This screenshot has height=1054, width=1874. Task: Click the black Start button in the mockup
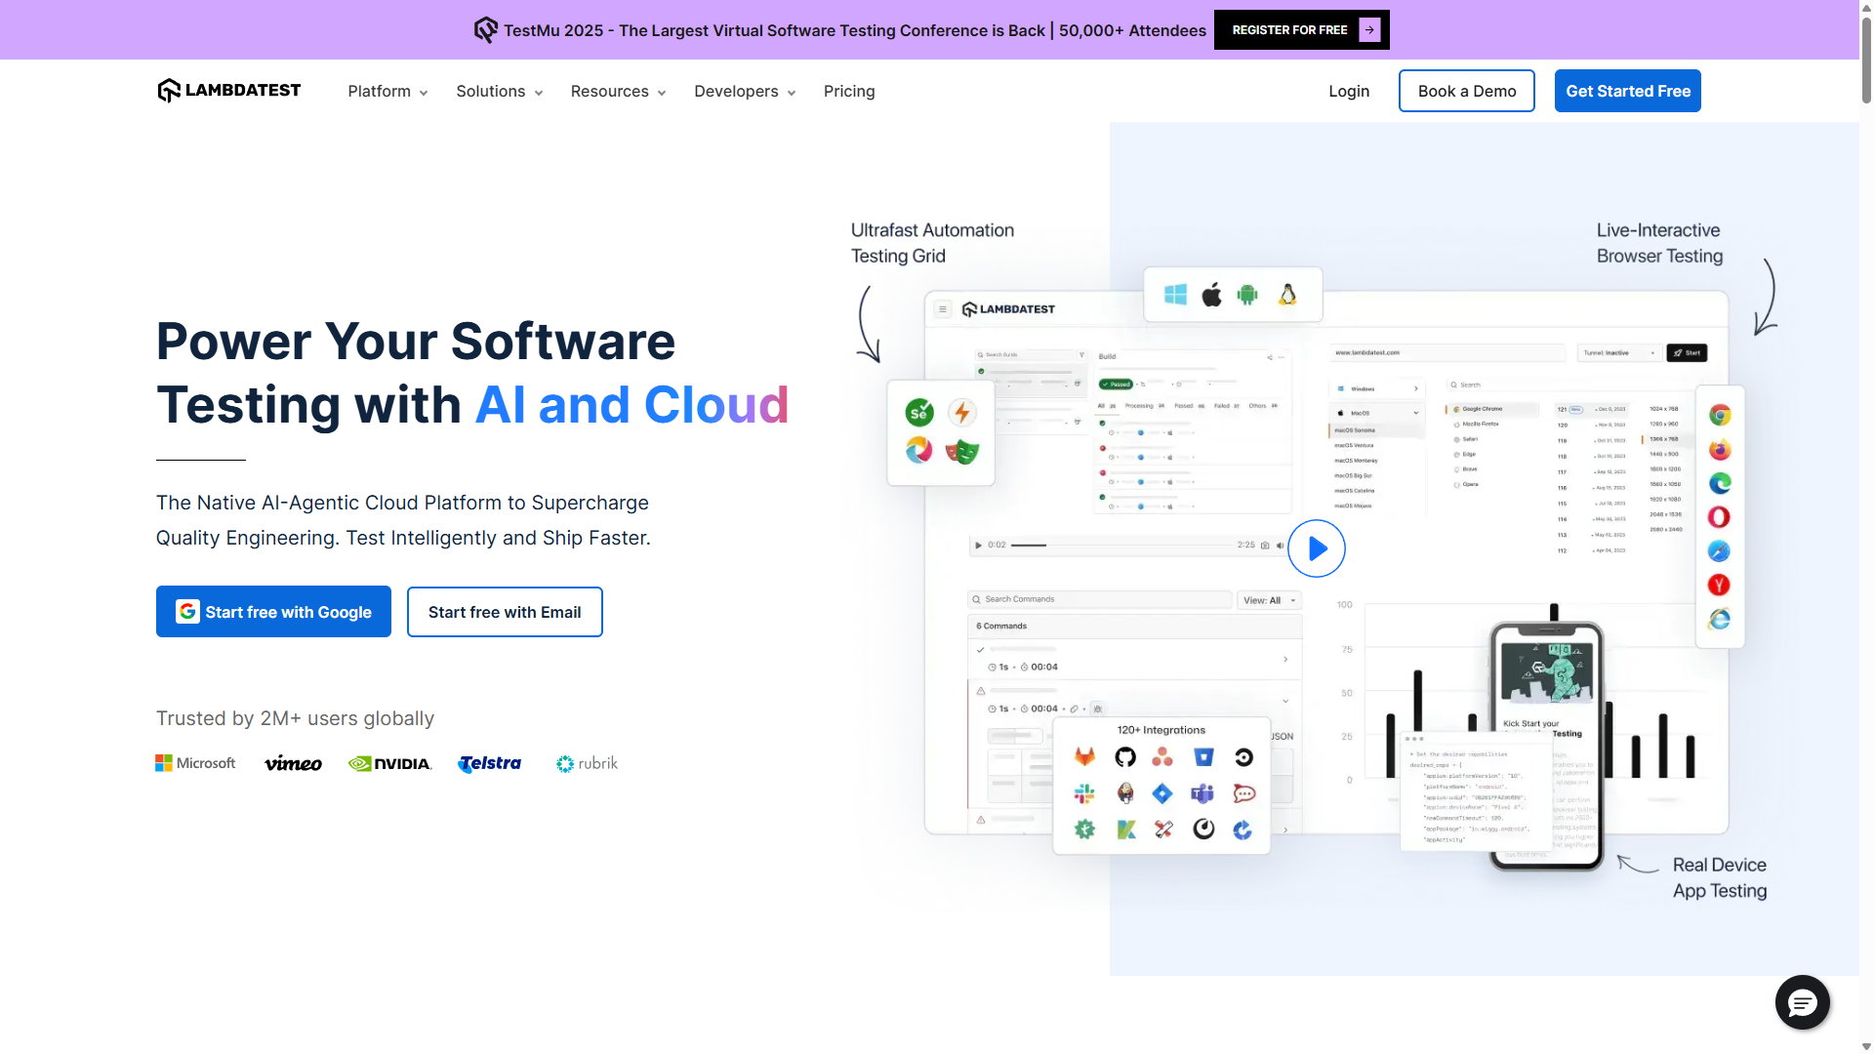click(x=1687, y=352)
